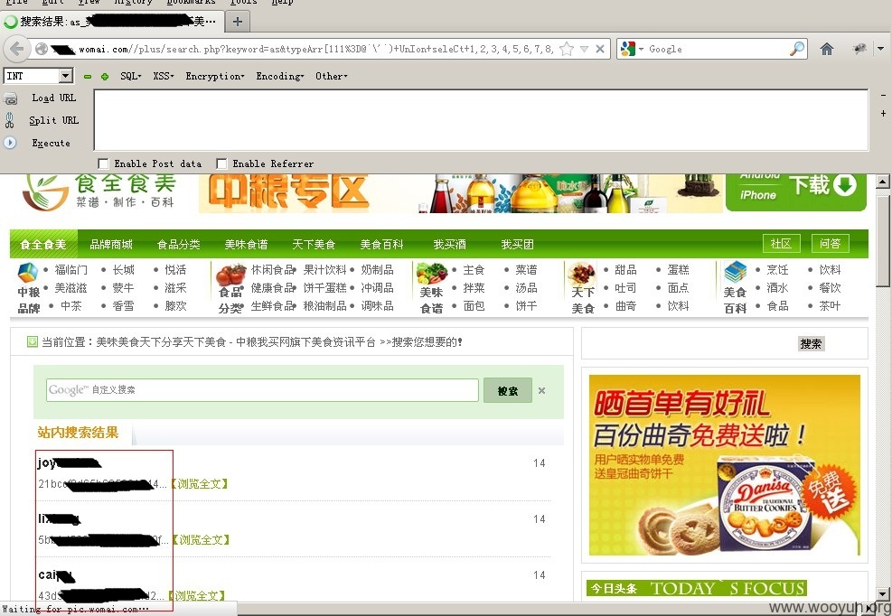The width and height of the screenshot is (892, 616).
Task: Stop loading with the X icon
Action: (599, 49)
